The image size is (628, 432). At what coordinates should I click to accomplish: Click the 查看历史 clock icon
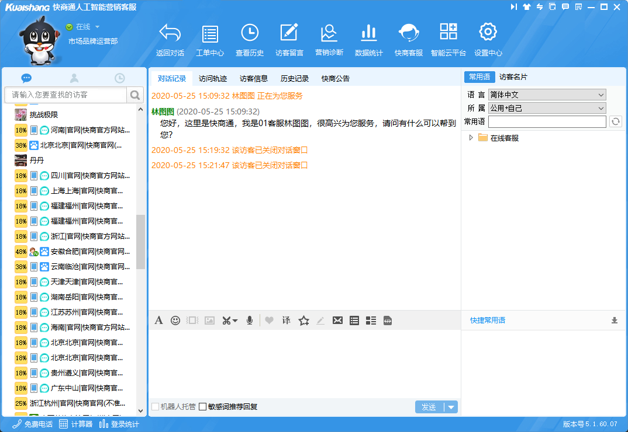[250, 35]
